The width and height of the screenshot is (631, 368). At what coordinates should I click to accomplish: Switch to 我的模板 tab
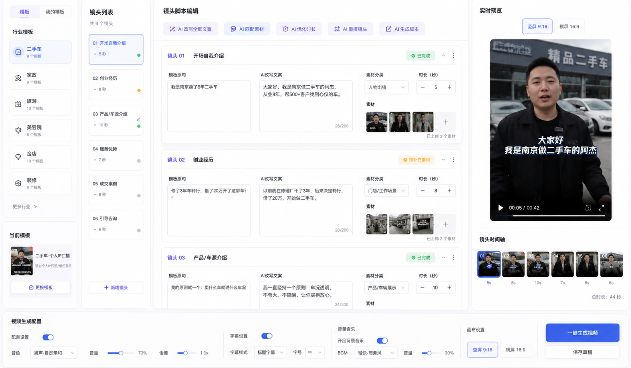(55, 12)
